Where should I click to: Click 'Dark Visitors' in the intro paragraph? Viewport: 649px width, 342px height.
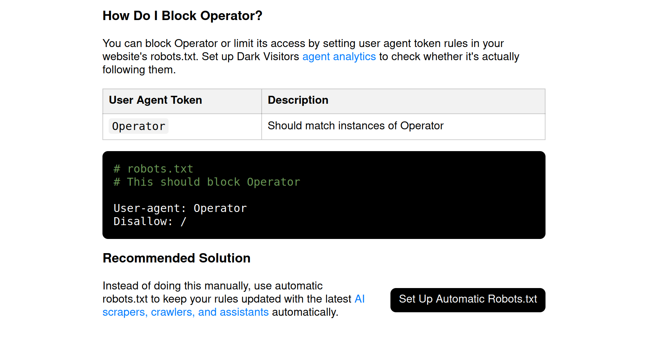tap(268, 57)
